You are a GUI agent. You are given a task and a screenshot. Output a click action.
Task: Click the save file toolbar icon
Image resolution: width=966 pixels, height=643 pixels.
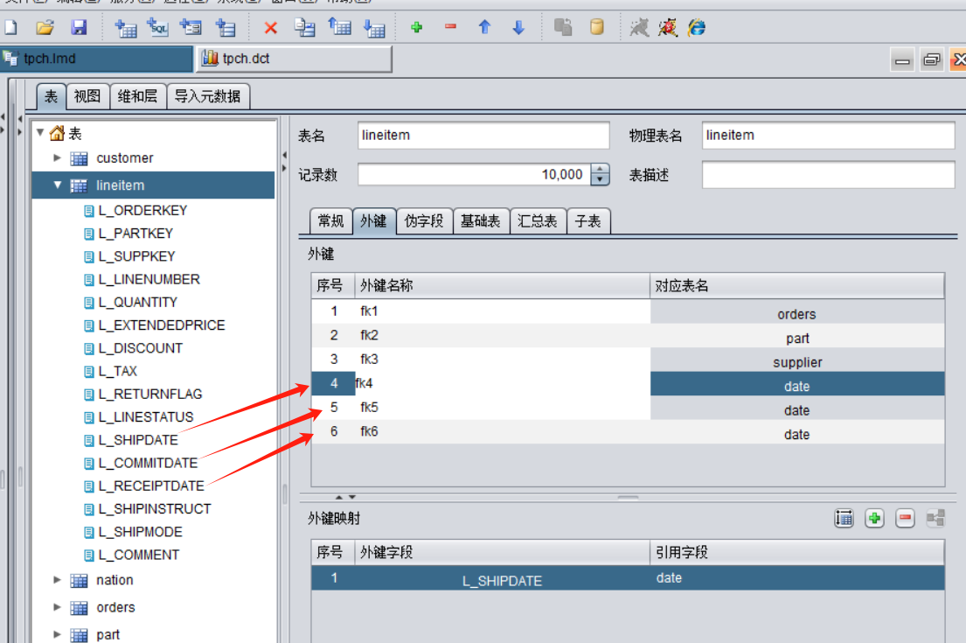point(80,28)
